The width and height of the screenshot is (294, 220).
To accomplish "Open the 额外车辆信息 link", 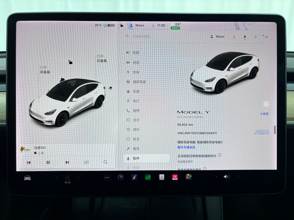I will pyautogui.click(x=187, y=147).
